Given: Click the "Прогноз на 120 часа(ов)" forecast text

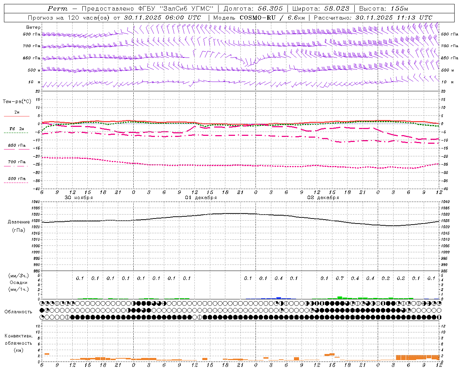Looking at the screenshot, I should [68, 18].
